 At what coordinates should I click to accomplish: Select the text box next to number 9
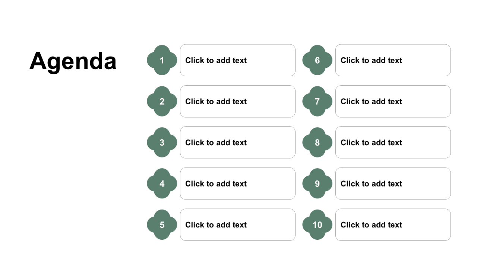pos(393,184)
